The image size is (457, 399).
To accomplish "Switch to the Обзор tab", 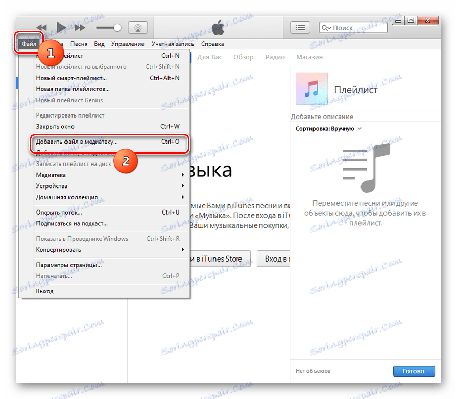I will click(244, 57).
